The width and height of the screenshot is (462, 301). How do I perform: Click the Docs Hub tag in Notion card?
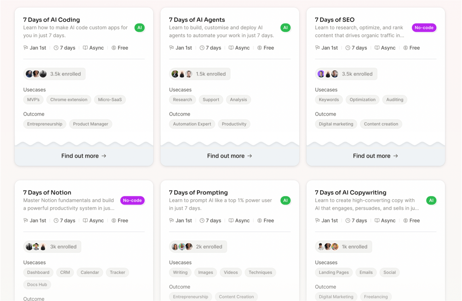[x=37, y=285]
